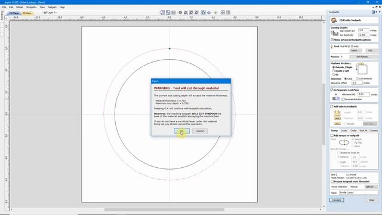Select the Ramp tab

[334, 131]
